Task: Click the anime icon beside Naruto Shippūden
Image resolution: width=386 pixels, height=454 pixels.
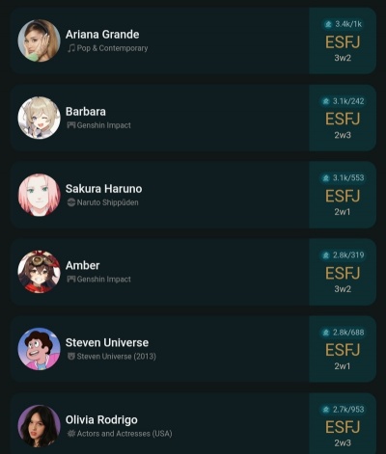Action: pos(70,202)
